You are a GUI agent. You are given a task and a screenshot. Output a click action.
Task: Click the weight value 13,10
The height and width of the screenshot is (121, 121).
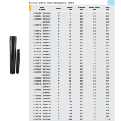[x=107, y=119]
